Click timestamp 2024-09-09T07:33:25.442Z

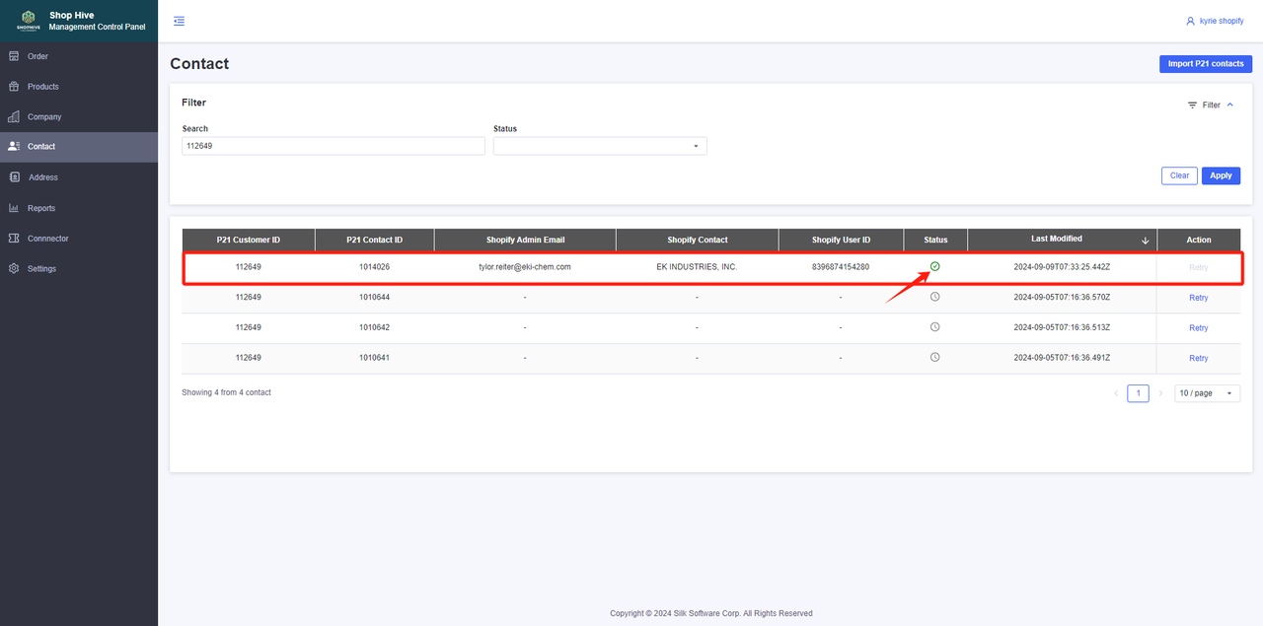[1062, 267]
